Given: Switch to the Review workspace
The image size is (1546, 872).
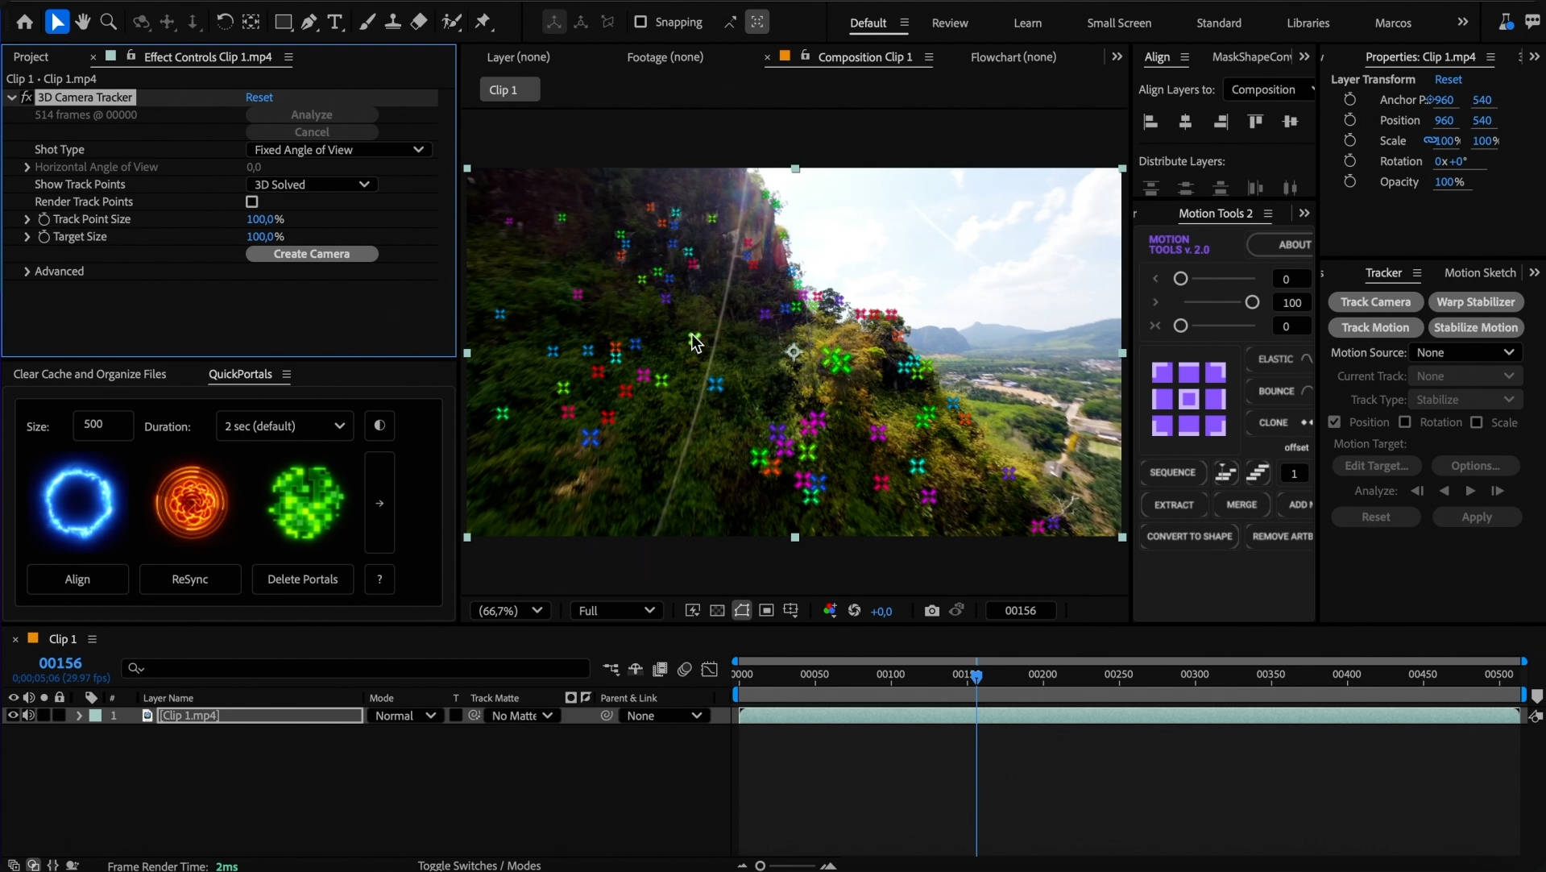Looking at the screenshot, I should [x=950, y=23].
